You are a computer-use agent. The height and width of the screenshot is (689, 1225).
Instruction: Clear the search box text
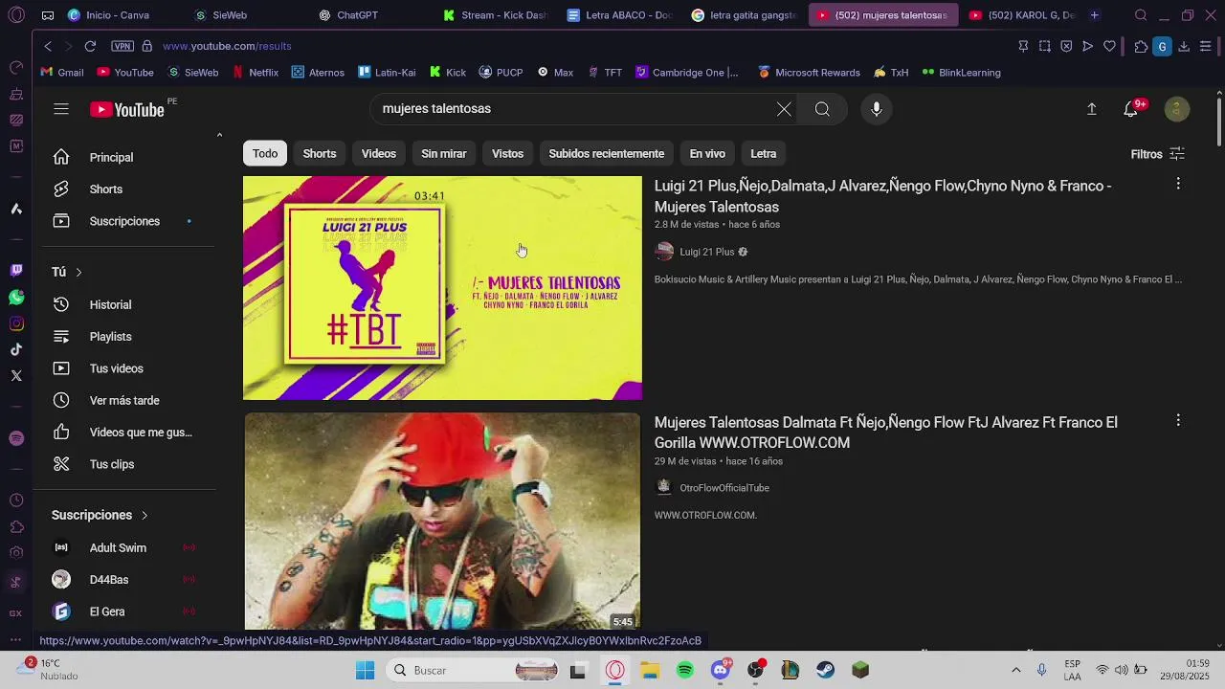click(x=784, y=109)
